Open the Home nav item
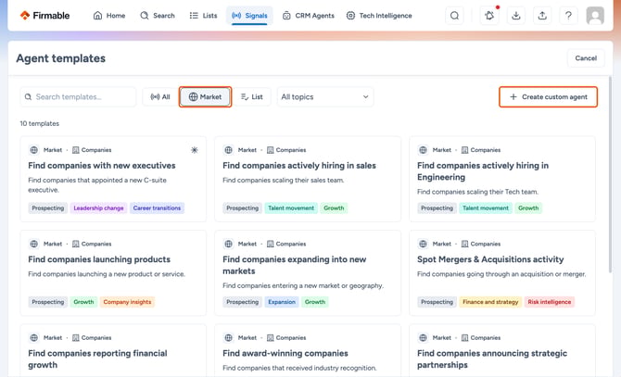This screenshot has width=621, height=377. (109, 16)
